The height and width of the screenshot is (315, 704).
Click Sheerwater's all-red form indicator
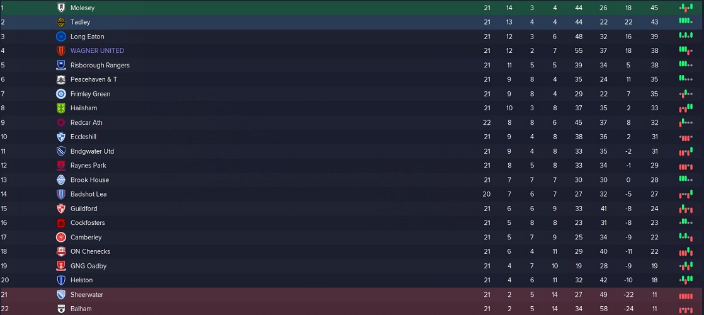[686, 295]
